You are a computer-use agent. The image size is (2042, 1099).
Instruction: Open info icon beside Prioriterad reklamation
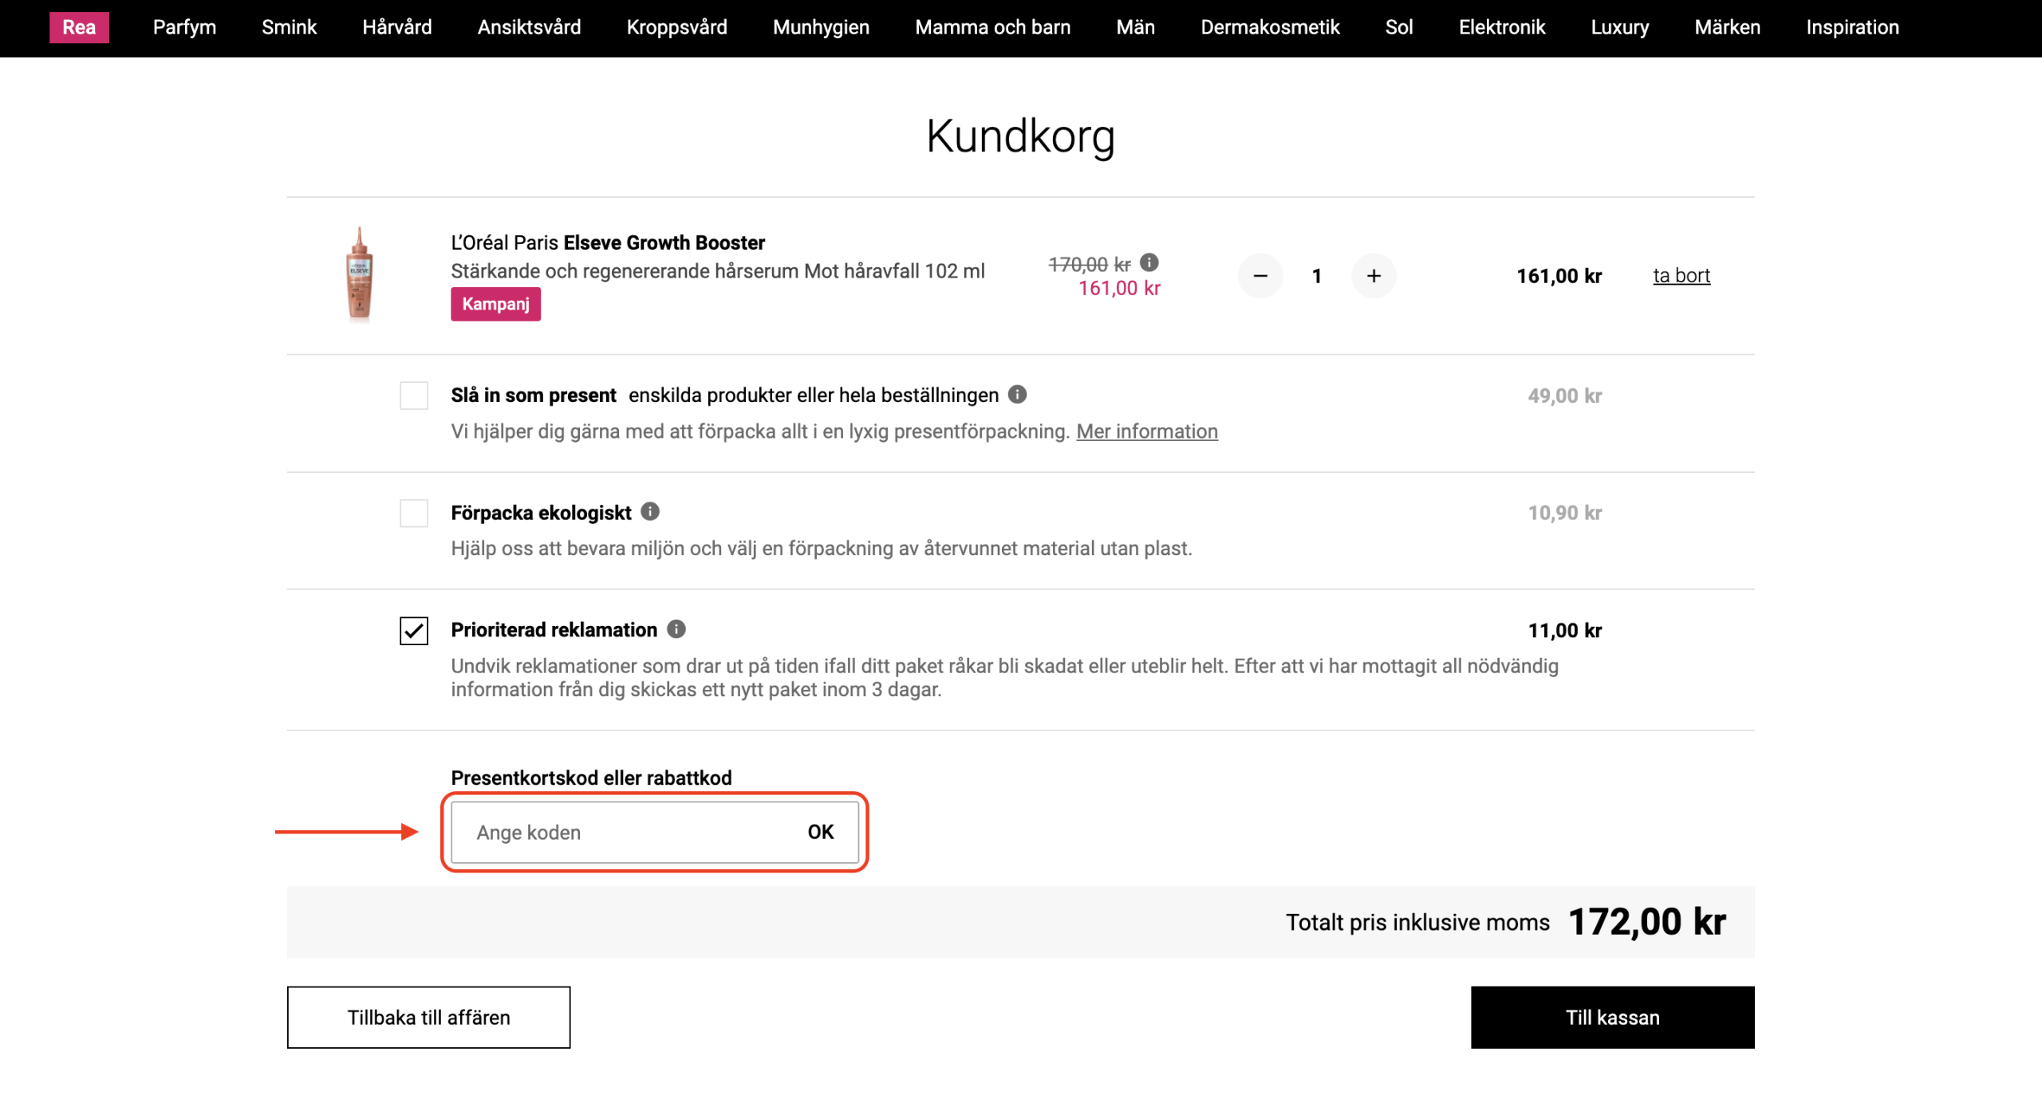(676, 629)
